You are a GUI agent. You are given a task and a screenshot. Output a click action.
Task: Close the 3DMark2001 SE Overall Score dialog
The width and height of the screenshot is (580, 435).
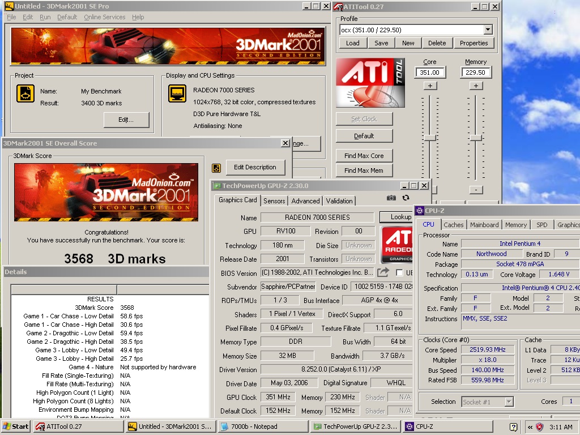[285, 143]
